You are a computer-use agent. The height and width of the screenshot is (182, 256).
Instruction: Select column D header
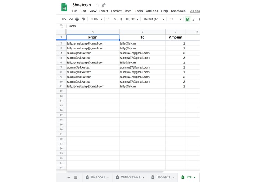pyautogui.click(x=193, y=32)
